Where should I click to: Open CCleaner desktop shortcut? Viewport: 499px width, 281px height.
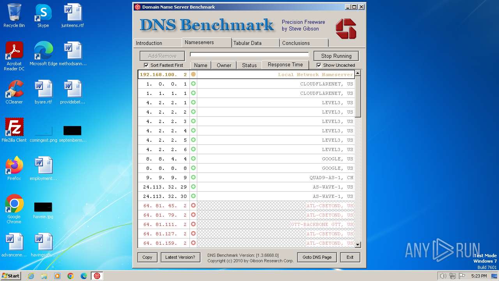(x=14, y=92)
